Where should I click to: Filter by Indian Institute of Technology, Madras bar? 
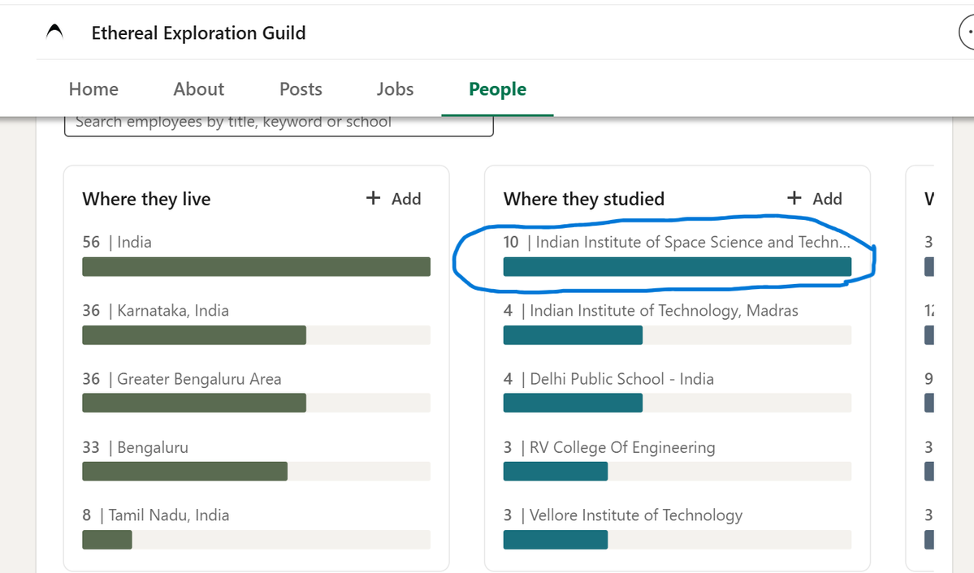click(x=677, y=335)
